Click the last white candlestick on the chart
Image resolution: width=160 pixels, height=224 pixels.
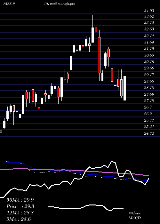125,88
